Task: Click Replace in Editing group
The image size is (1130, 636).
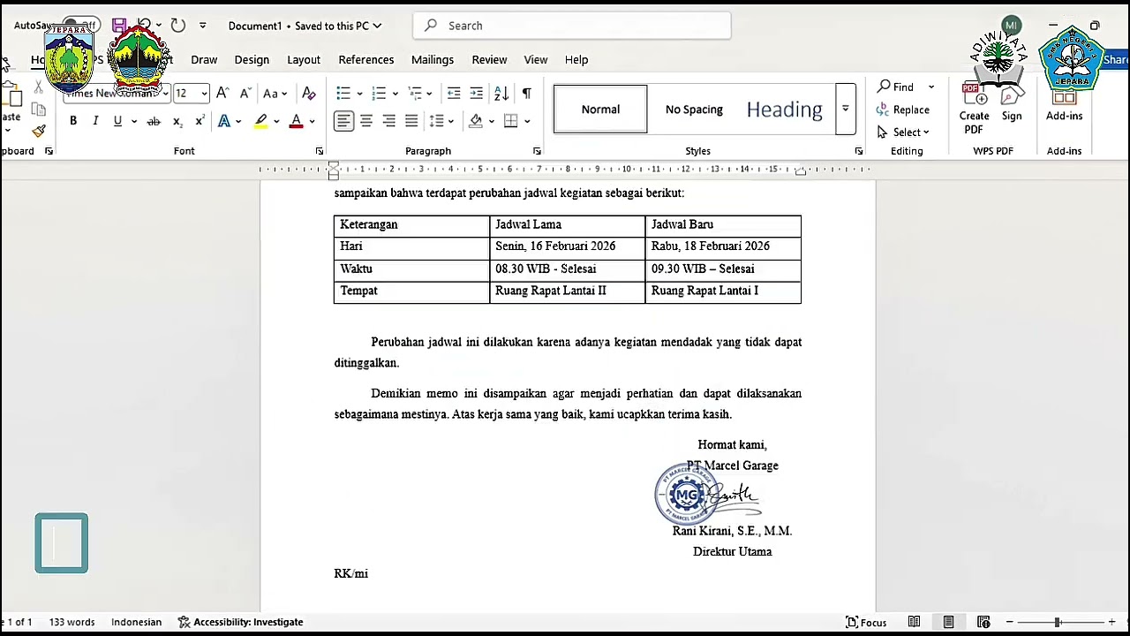Action: (902, 110)
